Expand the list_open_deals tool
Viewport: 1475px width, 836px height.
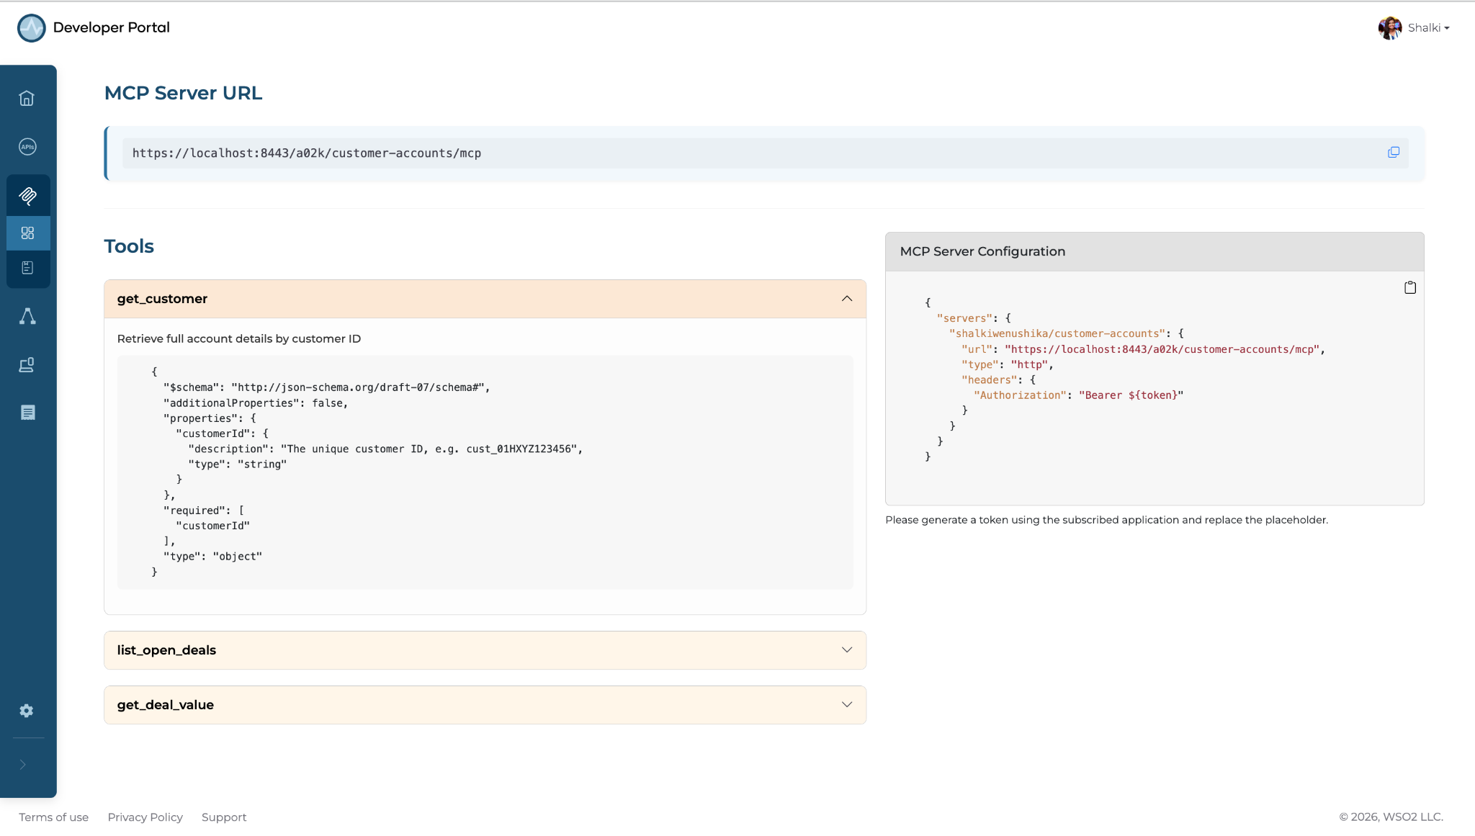tap(485, 650)
